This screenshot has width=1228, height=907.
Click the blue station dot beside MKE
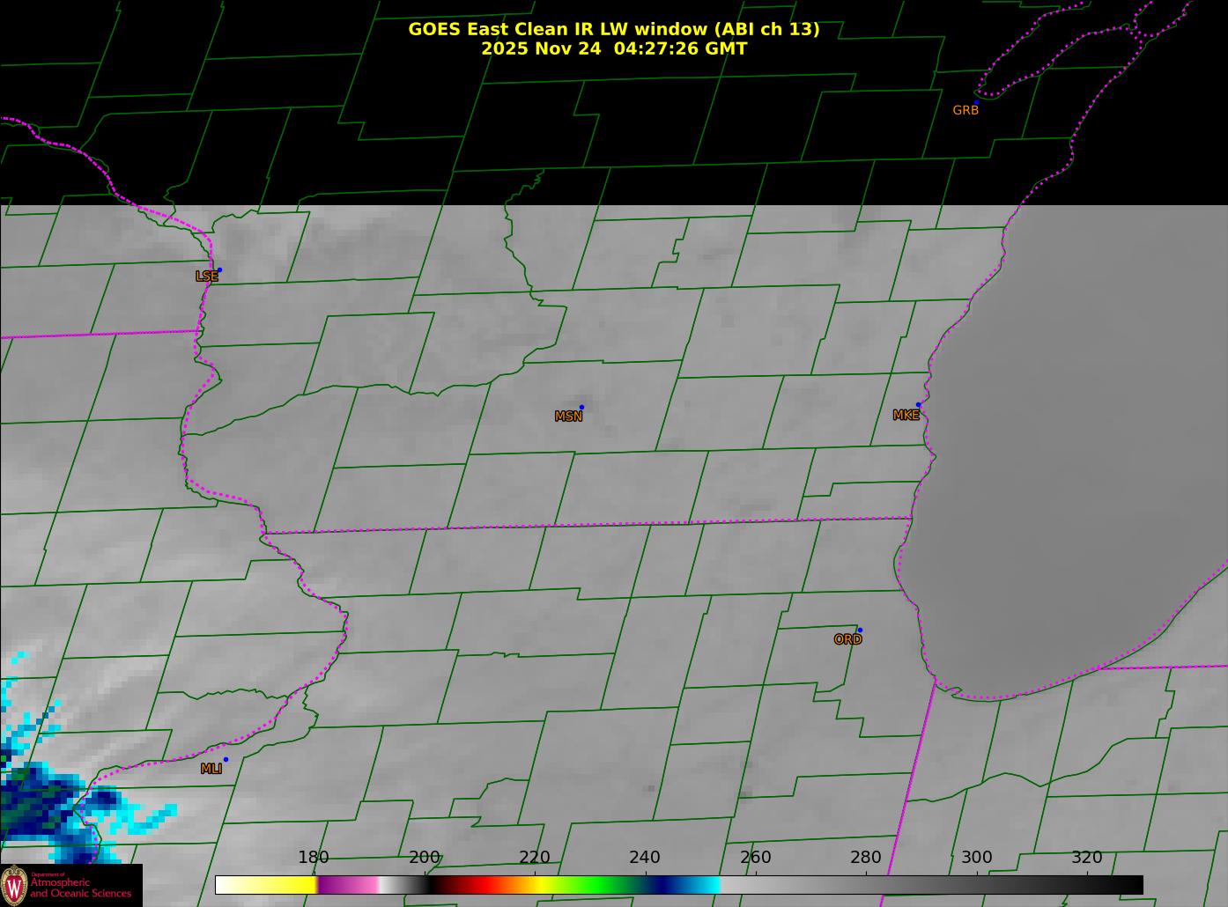click(x=918, y=405)
